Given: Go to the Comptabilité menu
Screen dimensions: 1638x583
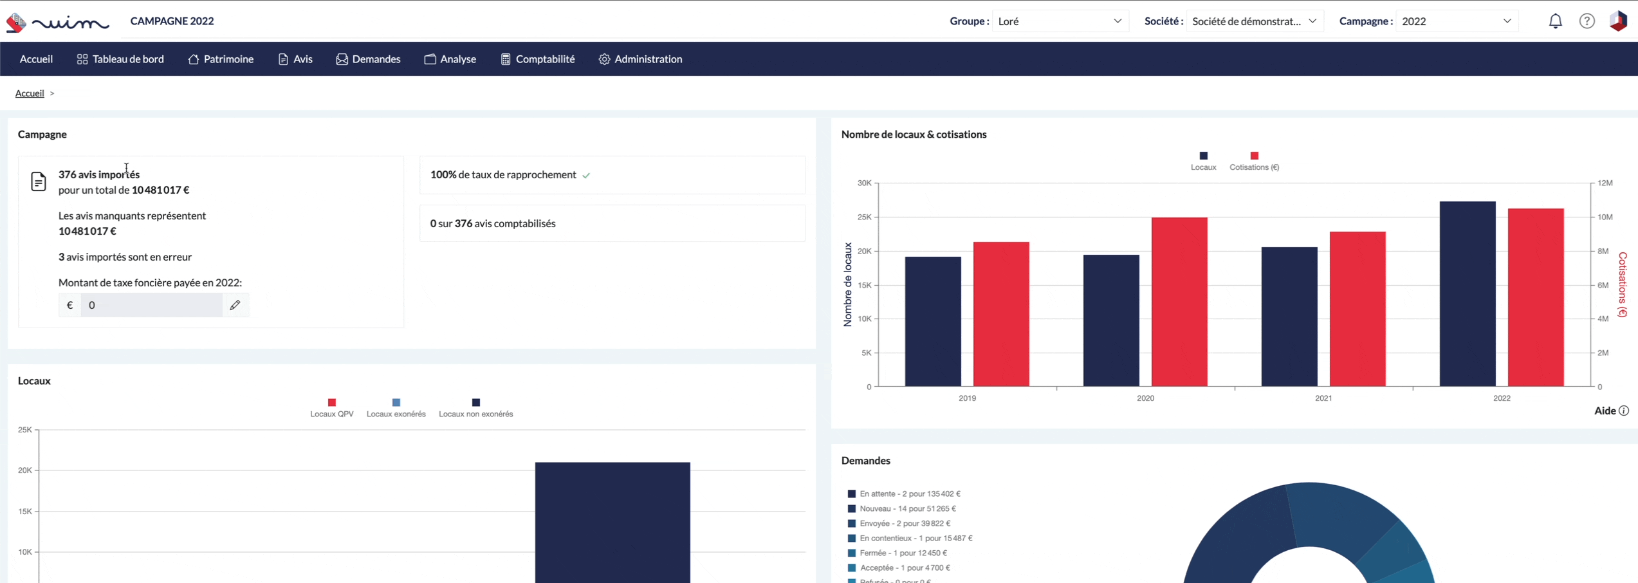Looking at the screenshot, I should pyautogui.click(x=537, y=59).
